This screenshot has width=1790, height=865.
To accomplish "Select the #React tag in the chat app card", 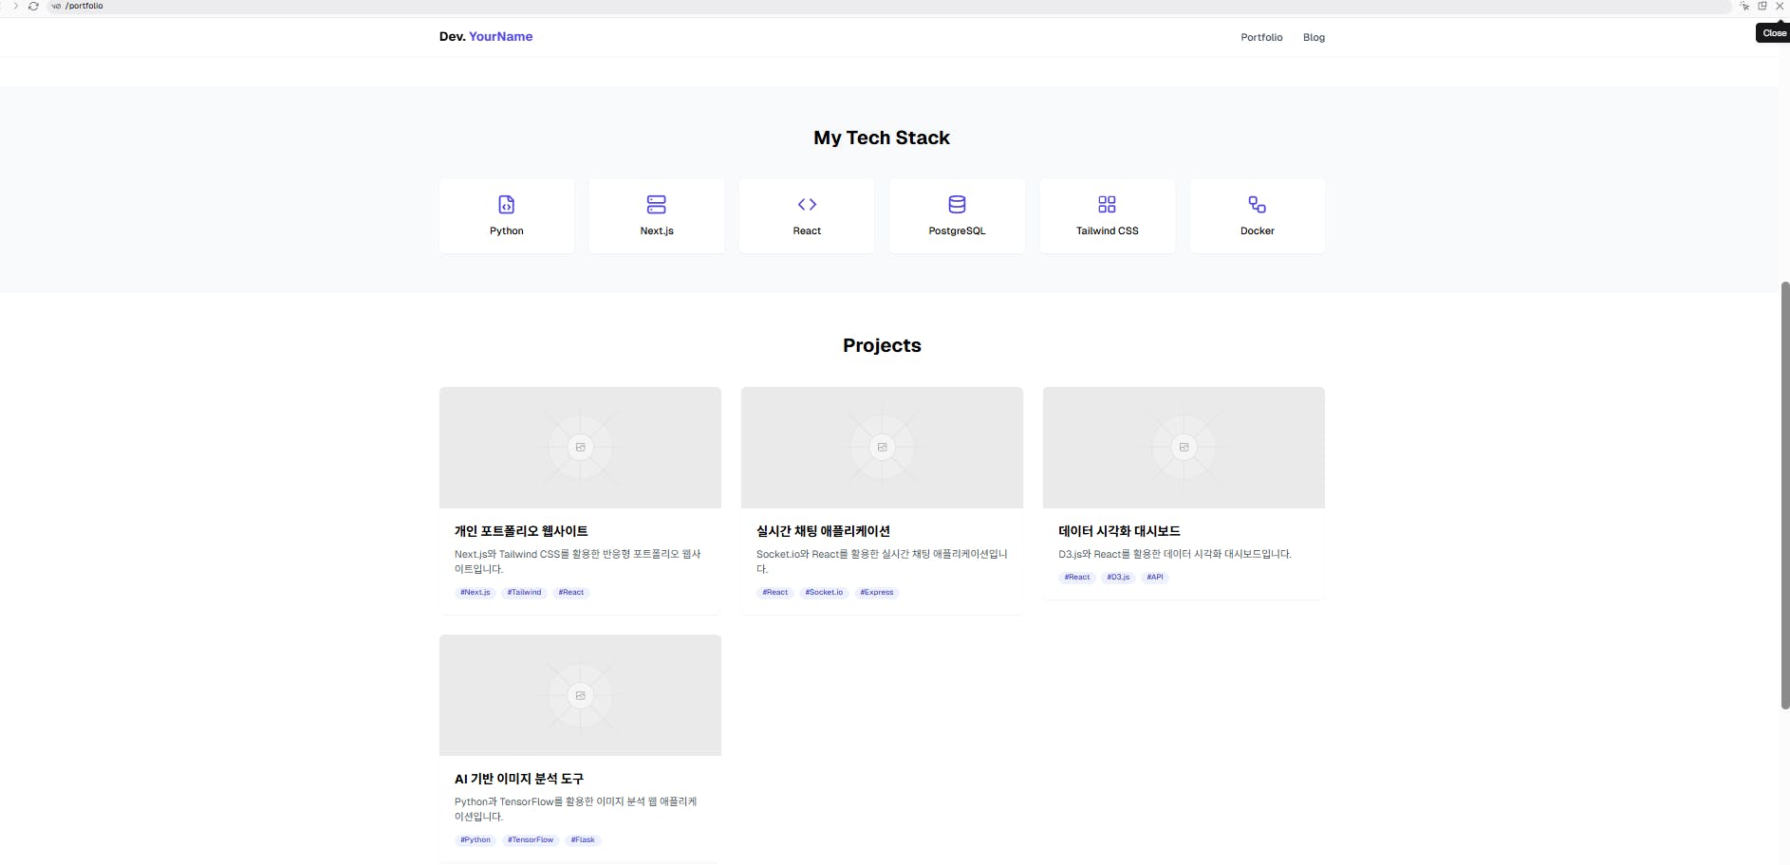I will point(775,592).
